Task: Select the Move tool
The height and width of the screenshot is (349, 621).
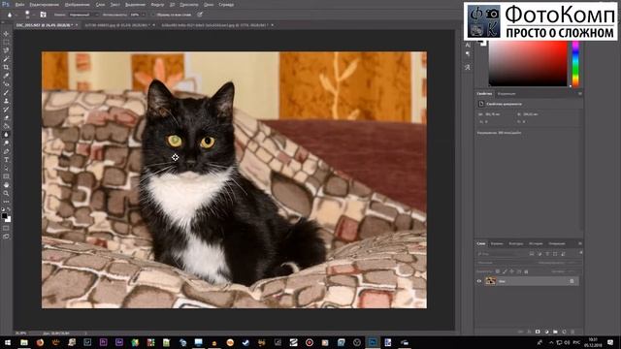Action: 6,34
